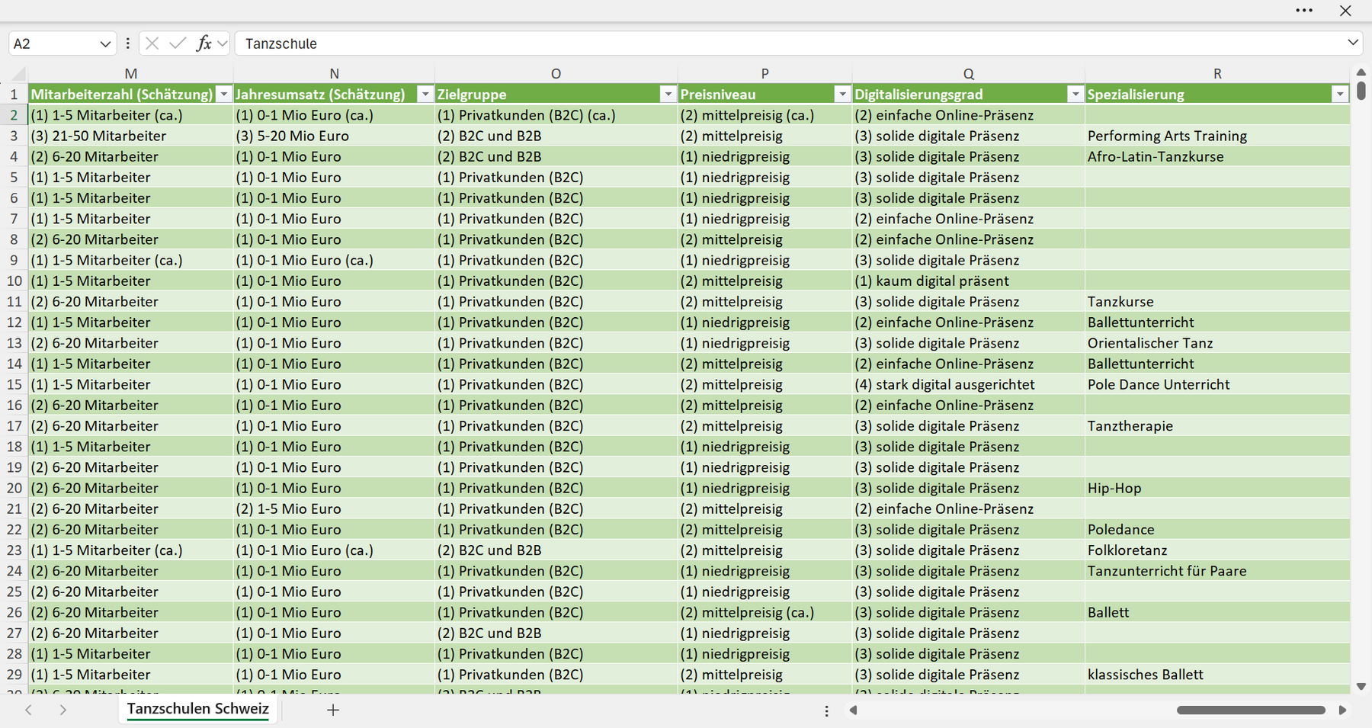Select cell Poledance in row 22
The height and width of the screenshot is (728, 1372).
(x=1217, y=529)
